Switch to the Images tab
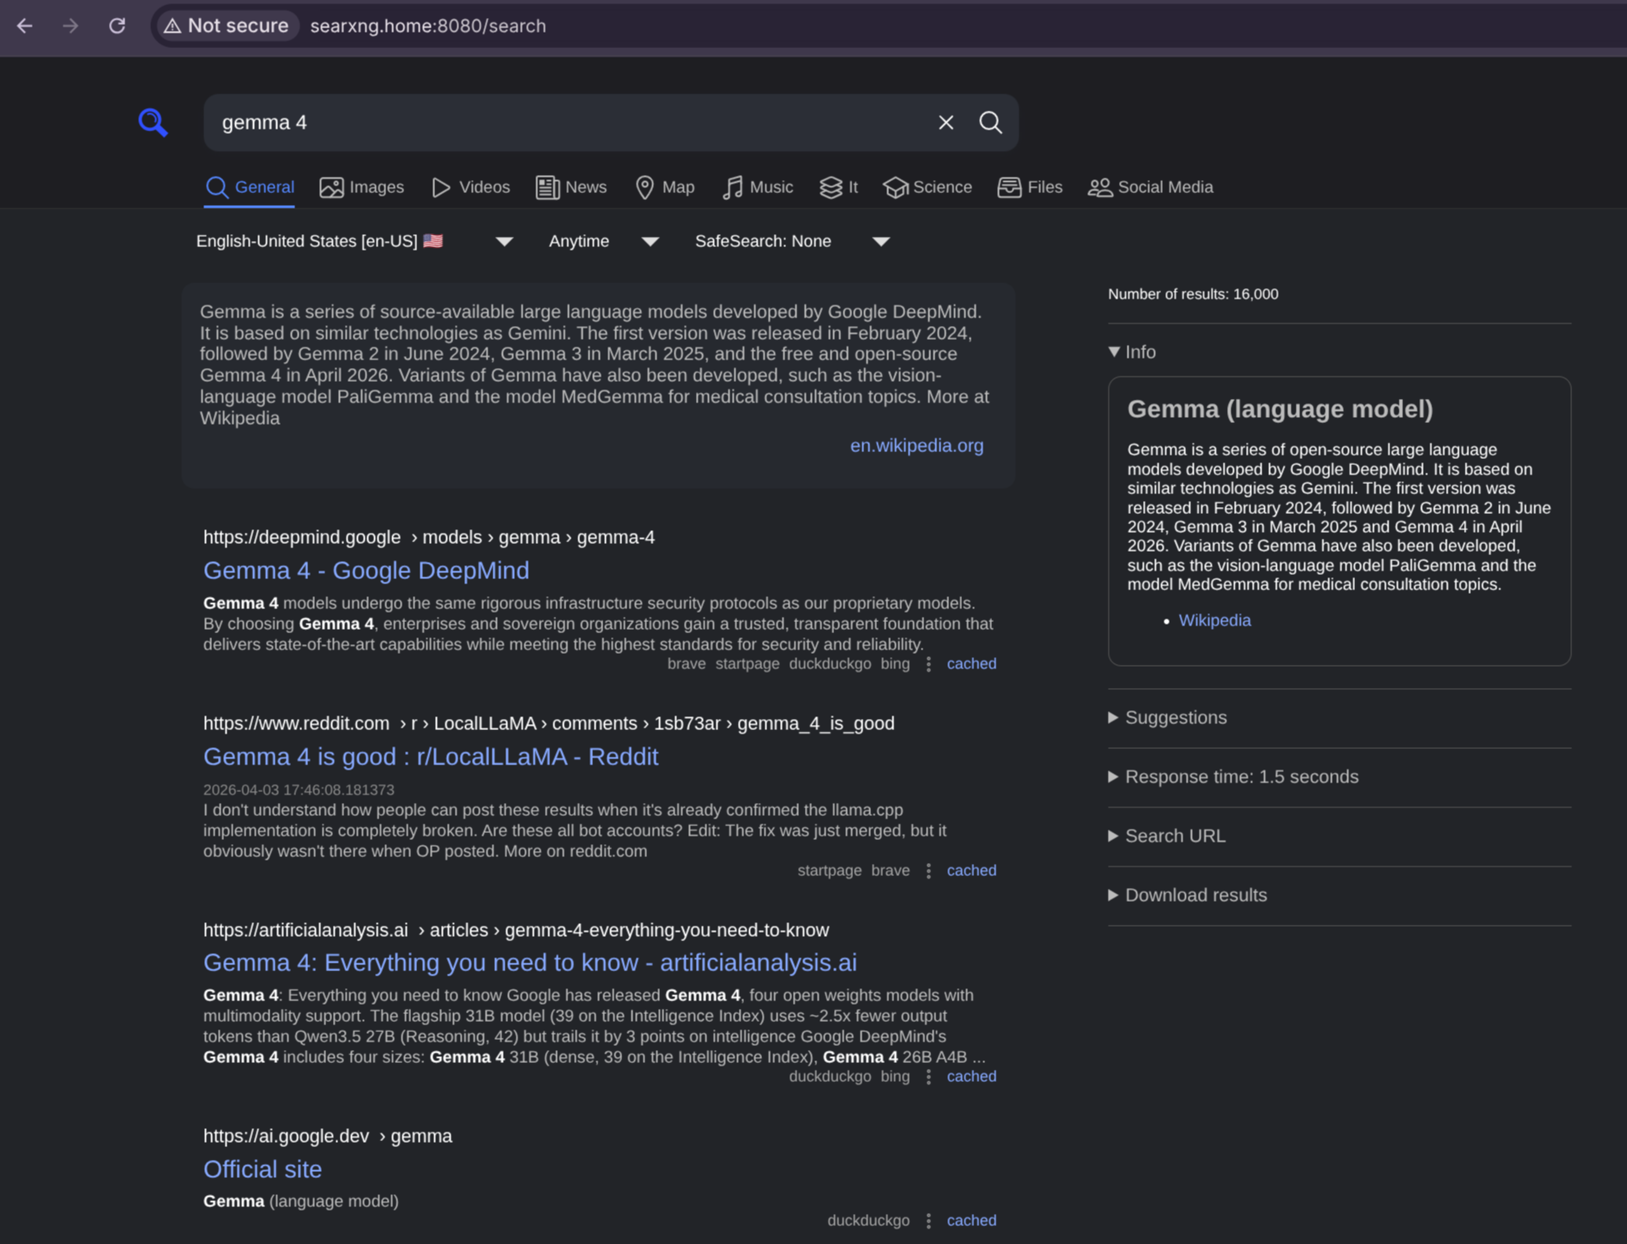 tap(361, 187)
